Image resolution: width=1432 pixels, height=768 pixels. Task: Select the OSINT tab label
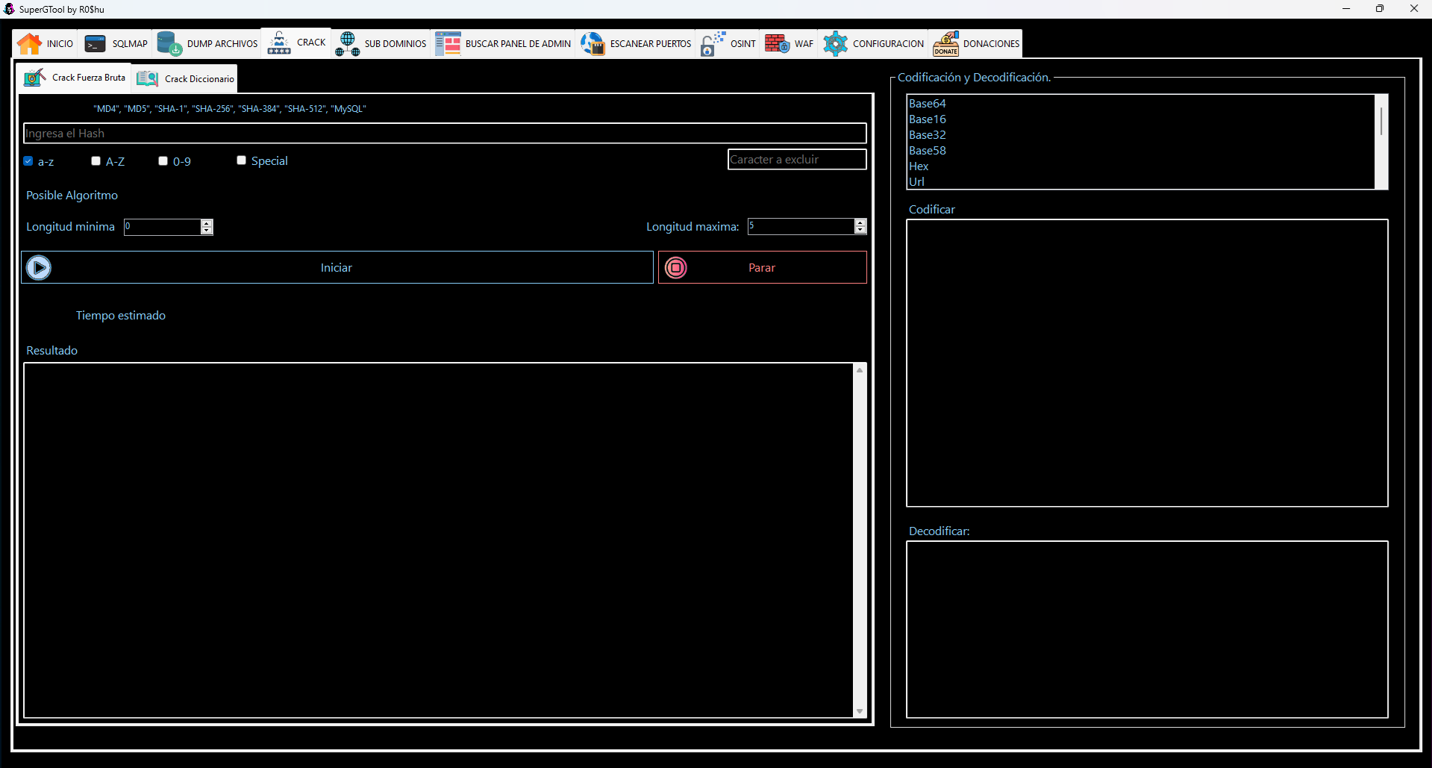(x=742, y=44)
